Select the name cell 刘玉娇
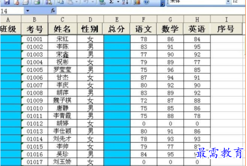Image resolution: width=247 pixels, height=166 pixels. (x=62, y=162)
